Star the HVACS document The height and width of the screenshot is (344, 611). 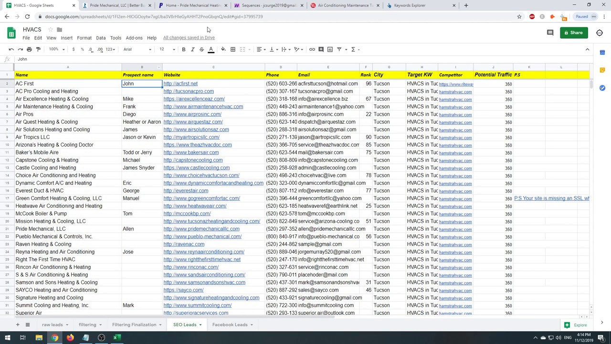[x=50, y=30]
